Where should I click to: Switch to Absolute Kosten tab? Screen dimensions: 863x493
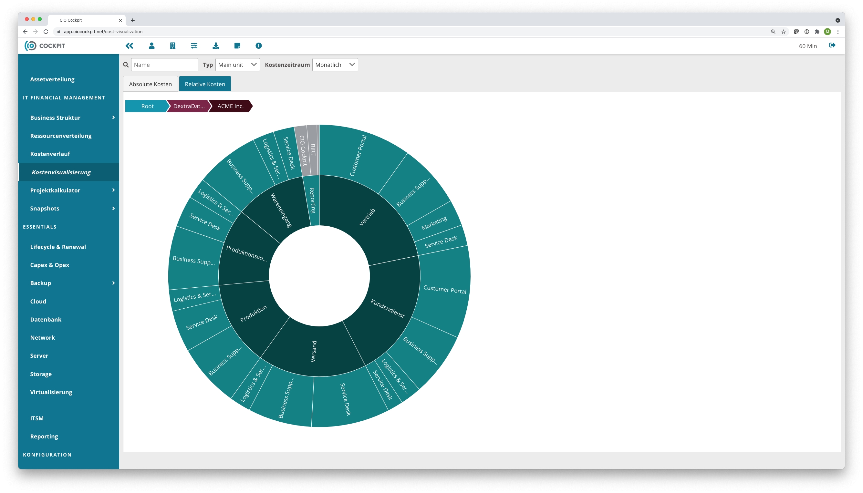[151, 84]
